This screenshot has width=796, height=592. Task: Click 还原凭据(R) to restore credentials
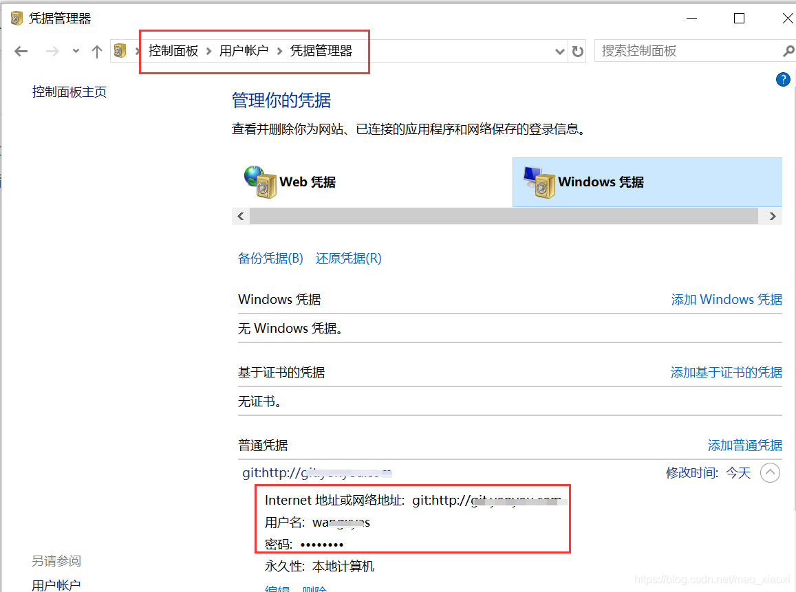point(348,258)
